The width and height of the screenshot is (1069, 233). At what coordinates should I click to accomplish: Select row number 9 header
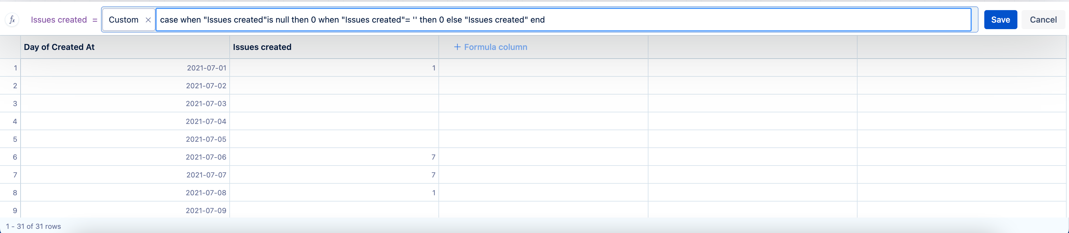[x=10, y=210]
